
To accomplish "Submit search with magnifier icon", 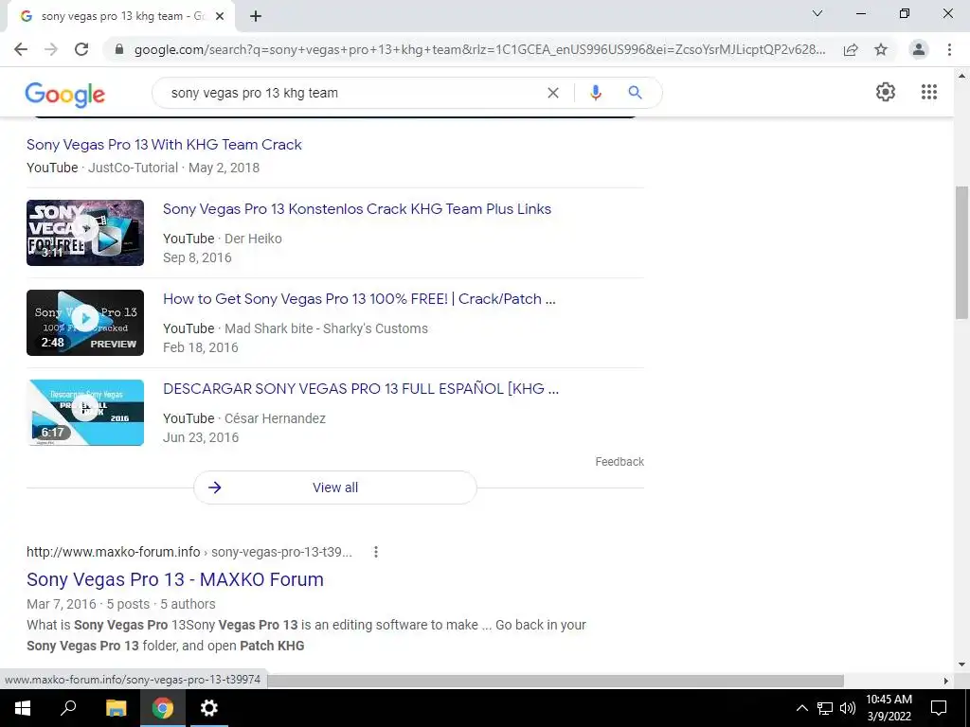I will [x=635, y=93].
